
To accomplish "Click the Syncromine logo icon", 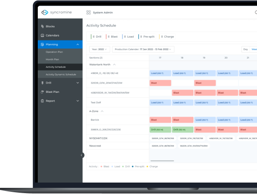I will (x=44, y=12).
